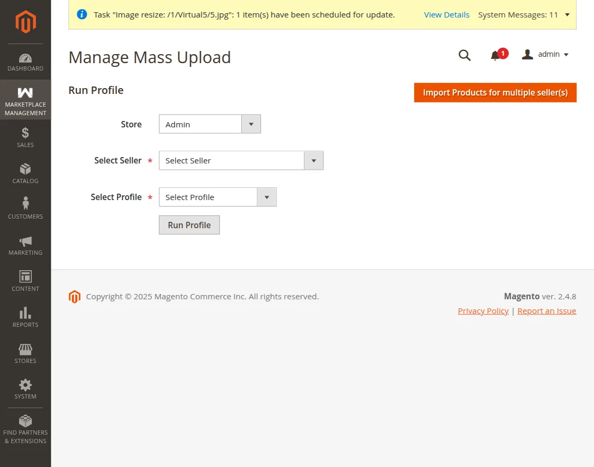The image size is (594, 467).
Task: Click the Image resize task message text
Action: click(244, 15)
